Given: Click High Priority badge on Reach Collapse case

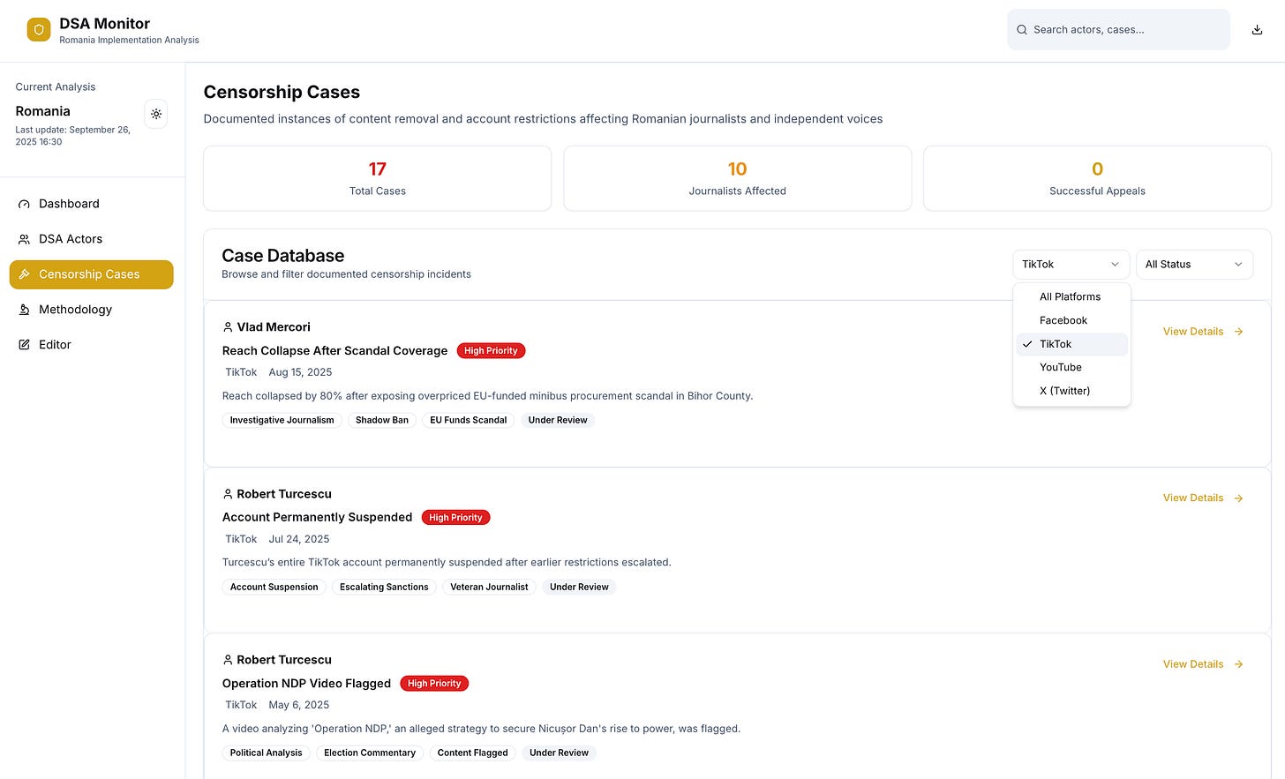Looking at the screenshot, I should [491, 351].
